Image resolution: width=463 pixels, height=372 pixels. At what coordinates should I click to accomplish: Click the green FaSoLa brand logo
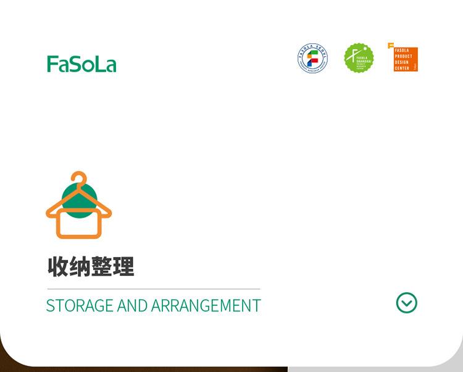81,64
